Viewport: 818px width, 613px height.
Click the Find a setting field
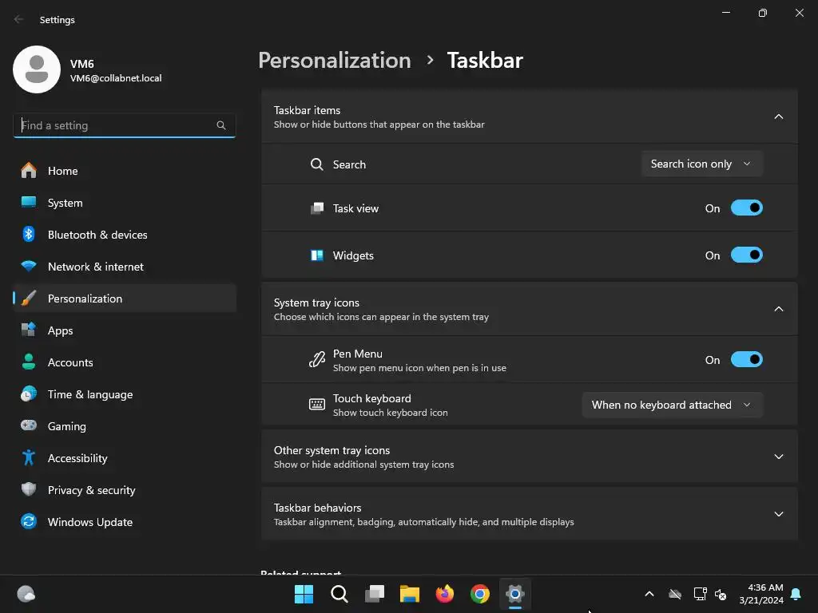(124, 125)
